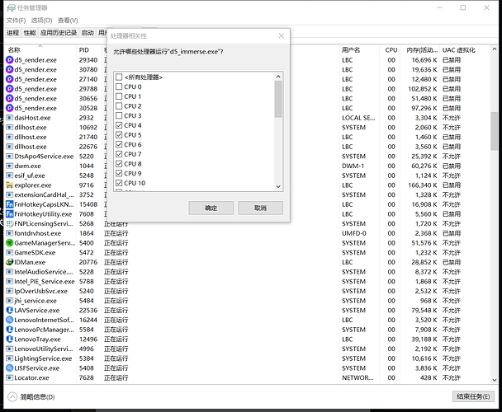
Task: Select the jhi_service.exe icon
Action: (10, 301)
